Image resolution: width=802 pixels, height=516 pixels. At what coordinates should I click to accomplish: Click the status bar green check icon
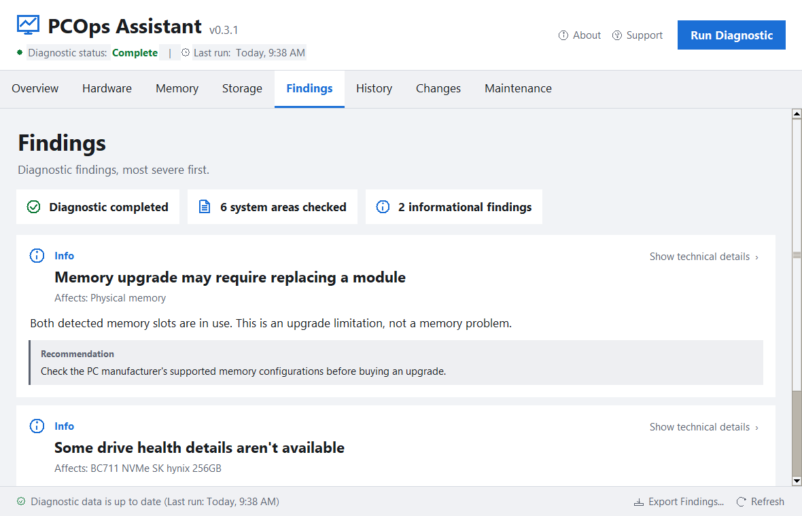(21, 501)
